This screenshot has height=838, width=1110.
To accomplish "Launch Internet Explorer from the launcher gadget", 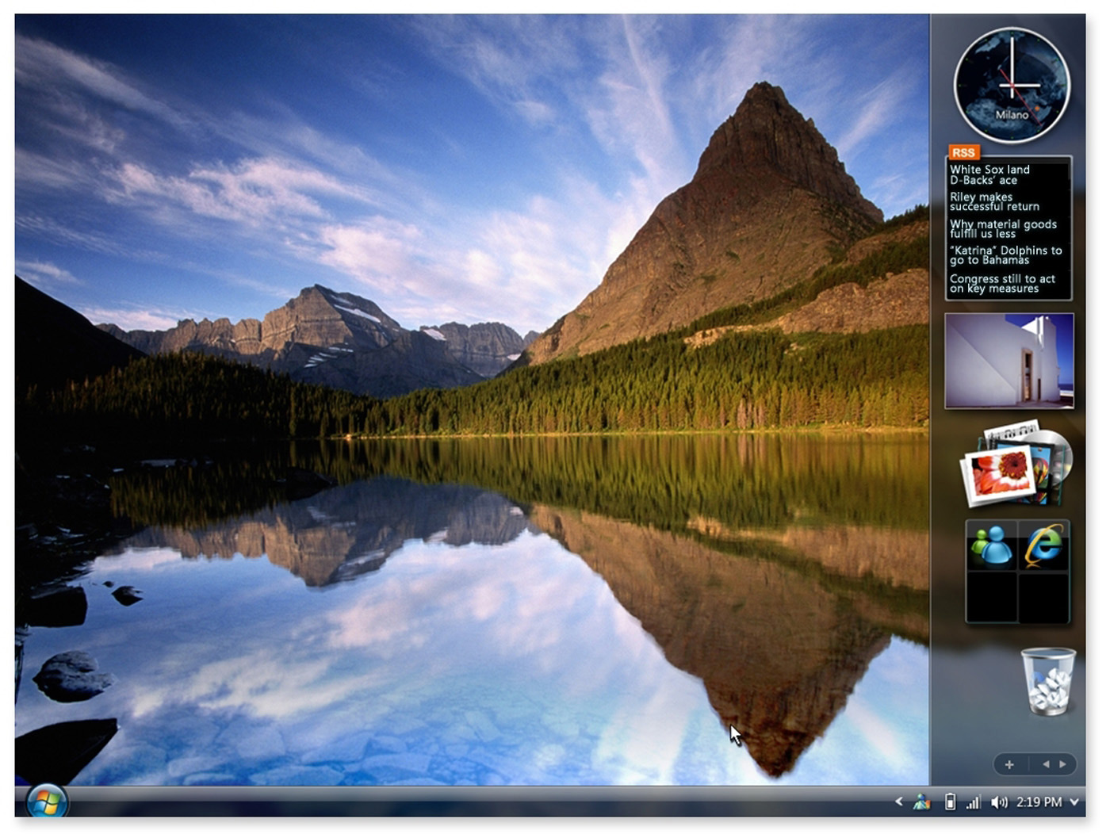I will click(1044, 547).
